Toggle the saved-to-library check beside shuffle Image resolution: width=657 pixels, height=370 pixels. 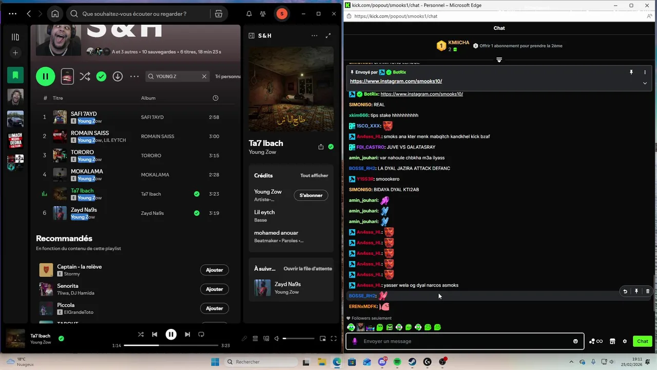coord(101,77)
